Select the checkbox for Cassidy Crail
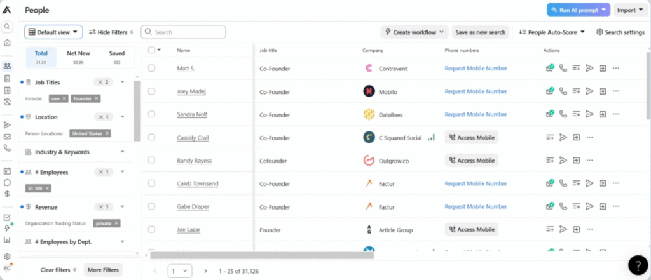 pyautogui.click(x=151, y=137)
